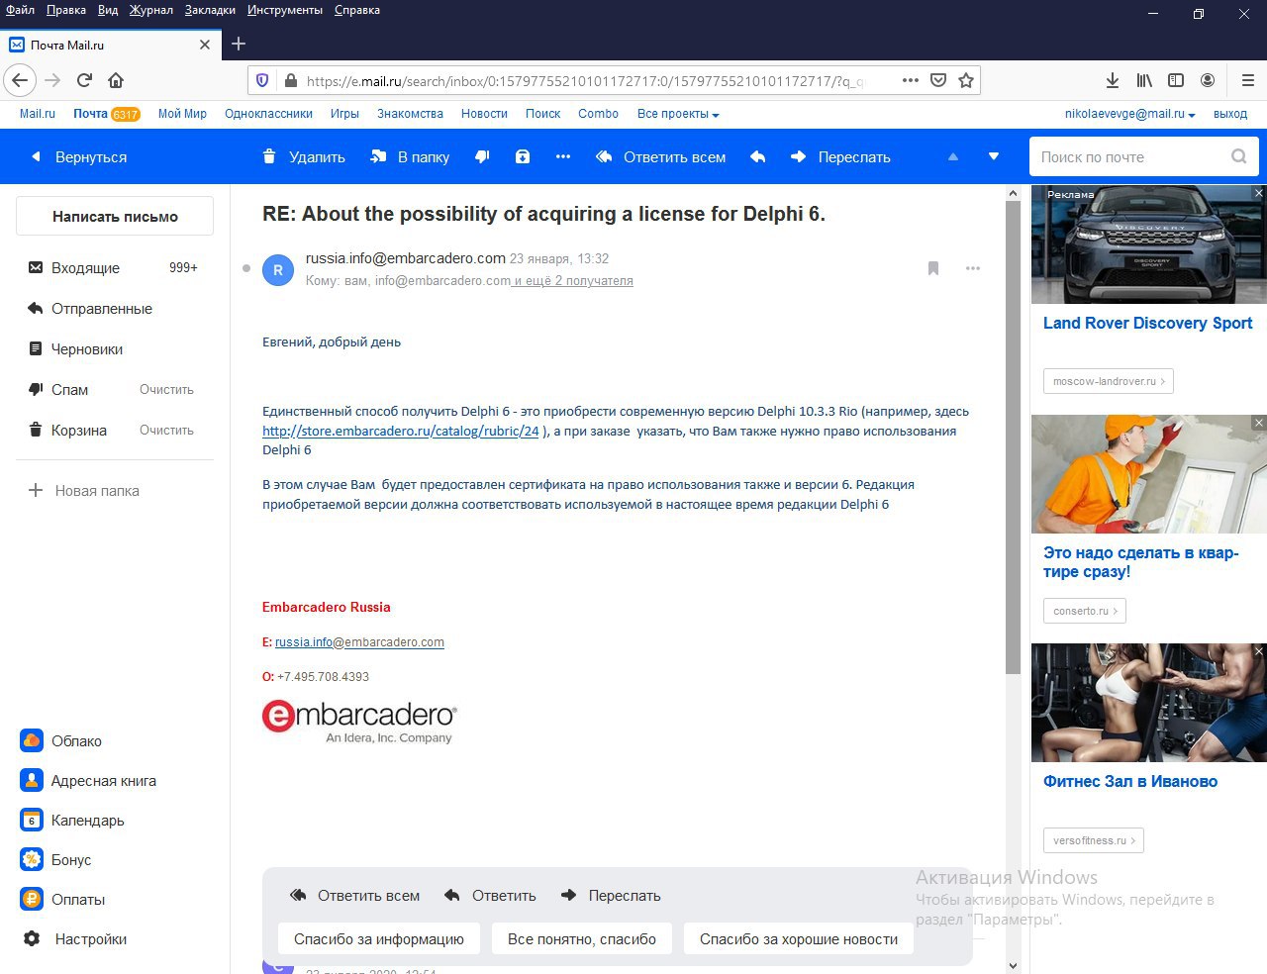Choose quick reply Все понятно, спасибо
1267x974 pixels.
click(x=582, y=938)
